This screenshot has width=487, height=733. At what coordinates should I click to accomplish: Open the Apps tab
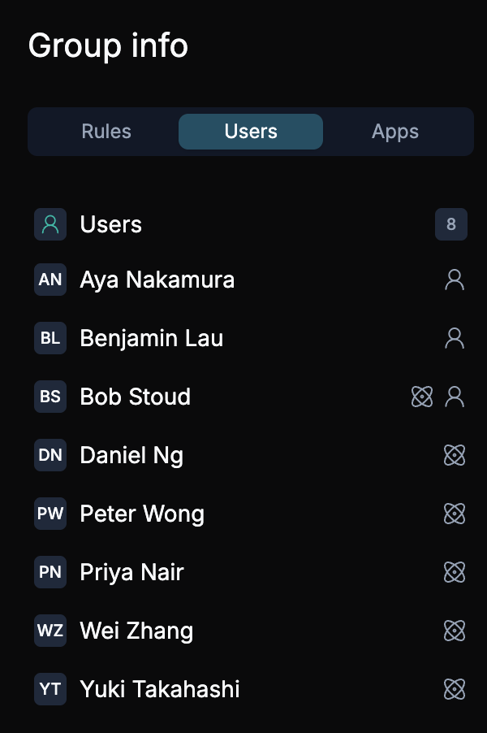[x=395, y=132]
